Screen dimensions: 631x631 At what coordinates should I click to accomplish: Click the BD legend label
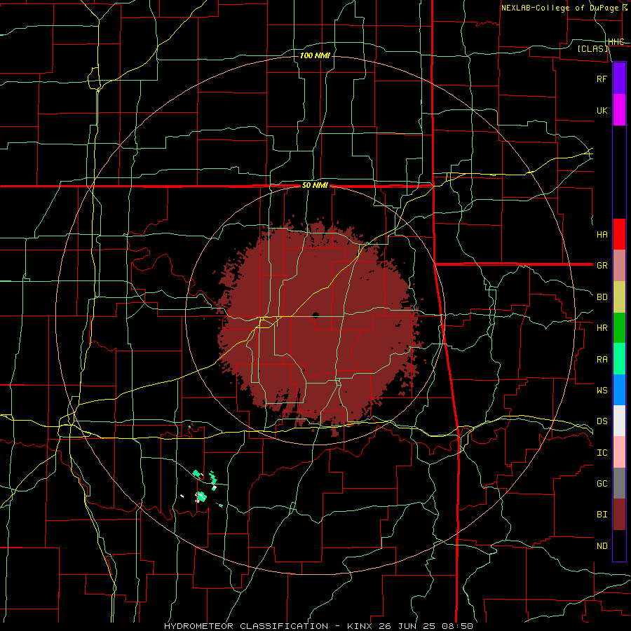coord(602,297)
